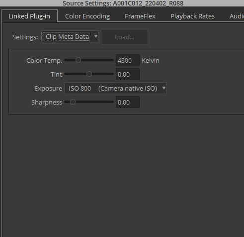Click the Sharpness value field
244x237 pixels.
tap(128, 102)
